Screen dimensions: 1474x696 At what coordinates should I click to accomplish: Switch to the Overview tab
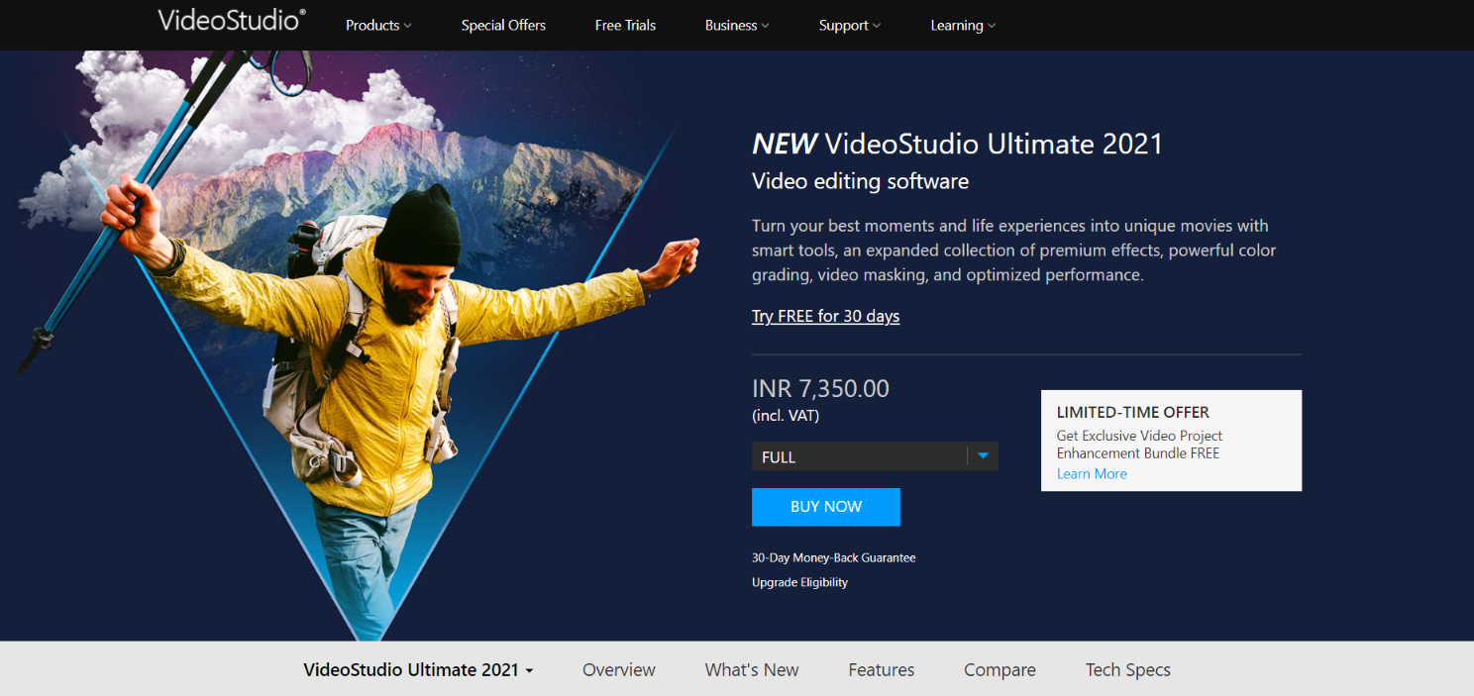click(x=619, y=669)
